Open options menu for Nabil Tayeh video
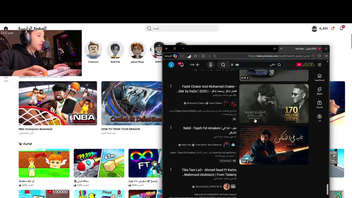Image resolution: width=352 pixels, height=198 pixels. (x=171, y=128)
